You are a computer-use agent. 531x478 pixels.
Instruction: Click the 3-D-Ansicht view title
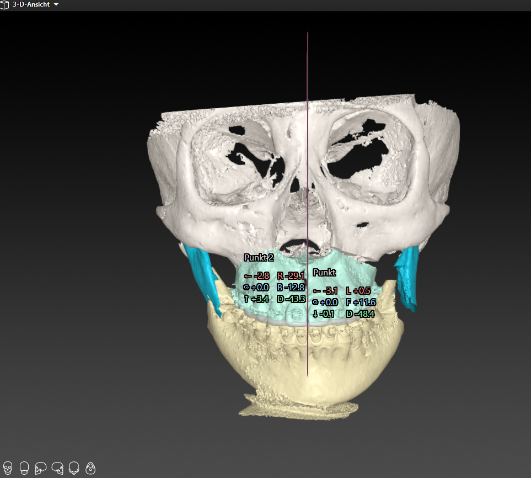click(31, 4)
